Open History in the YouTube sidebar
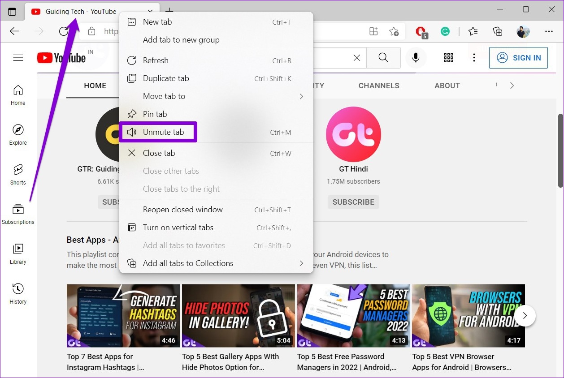The height and width of the screenshot is (378, 564). 18,294
